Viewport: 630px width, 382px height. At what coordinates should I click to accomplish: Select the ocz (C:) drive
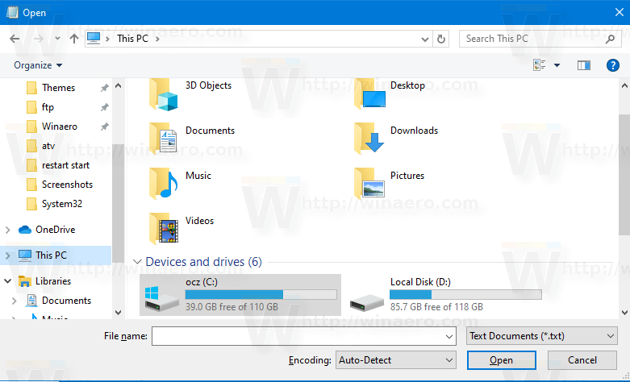(240, 295)
